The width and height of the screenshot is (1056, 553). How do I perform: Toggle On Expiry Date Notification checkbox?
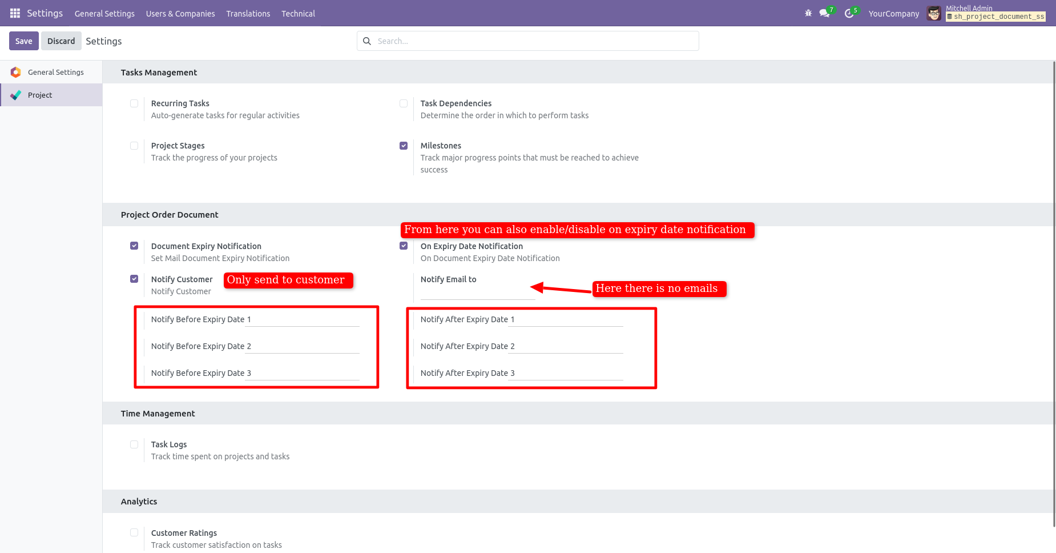(x=404, y=246)
